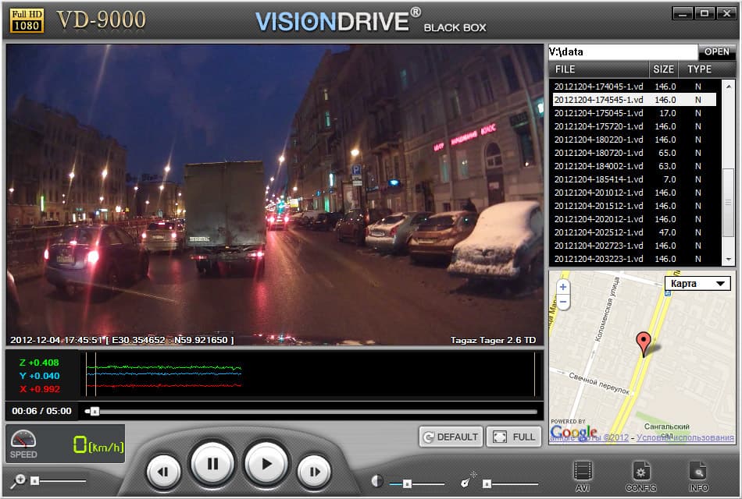Viewport: 742px width, 499px height.
Task: Click the file list scroll up arrow
Action: tap(729, 86)
